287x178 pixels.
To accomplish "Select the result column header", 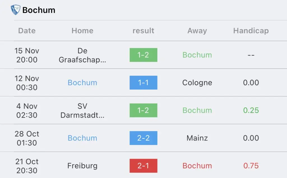I will (143, 31).
